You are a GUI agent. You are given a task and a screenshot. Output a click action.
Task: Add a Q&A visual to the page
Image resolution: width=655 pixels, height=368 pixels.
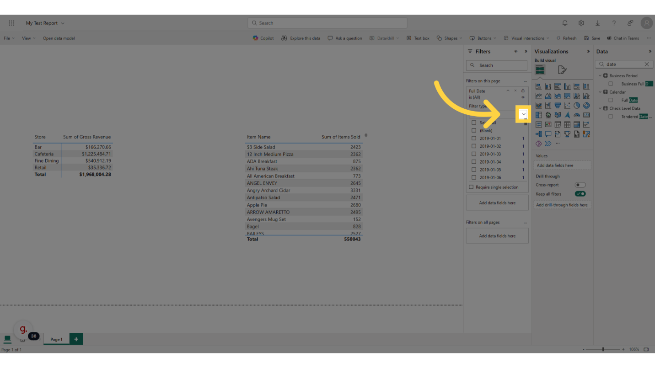click(548, 133)
